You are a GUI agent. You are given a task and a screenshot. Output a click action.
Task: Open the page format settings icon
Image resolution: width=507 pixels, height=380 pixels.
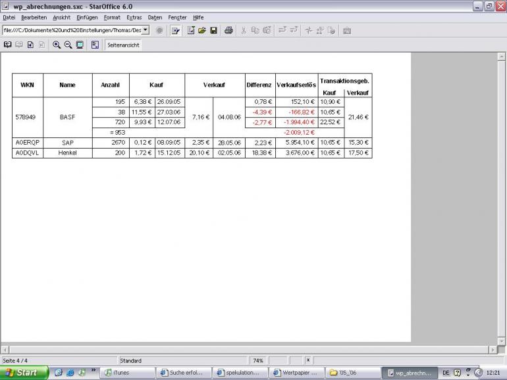[x=95, y=45]
